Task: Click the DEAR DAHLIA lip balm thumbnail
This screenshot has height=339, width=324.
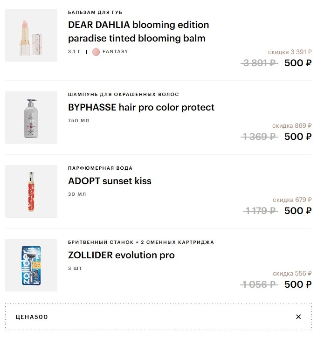Action: [x=31, y=35]
